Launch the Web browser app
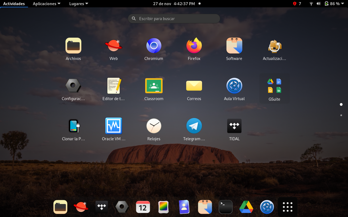The image size is (348, 217). (x=114, y=46)
